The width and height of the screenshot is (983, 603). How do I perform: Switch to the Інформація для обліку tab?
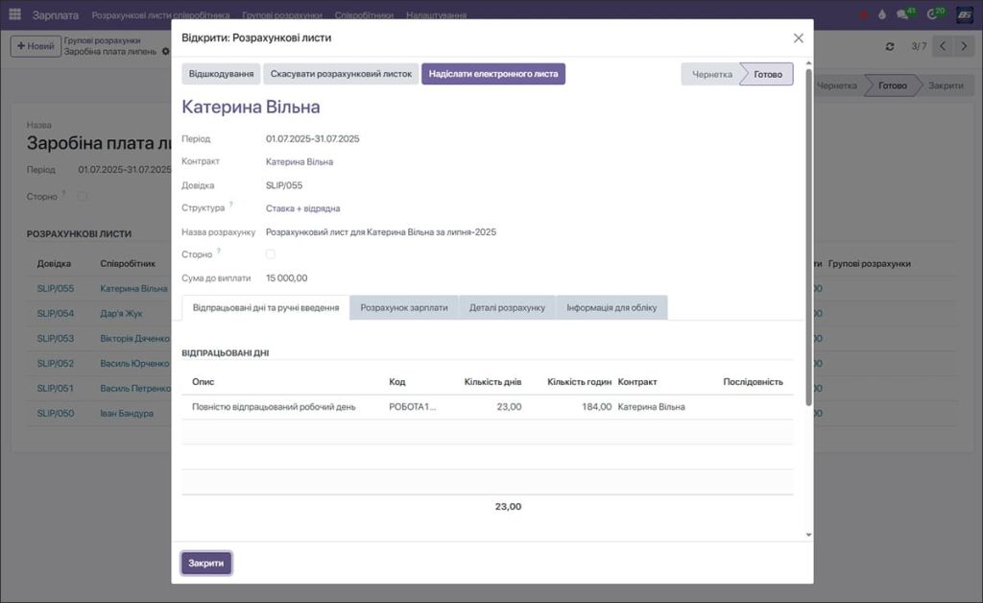click(x=611, y=307)
